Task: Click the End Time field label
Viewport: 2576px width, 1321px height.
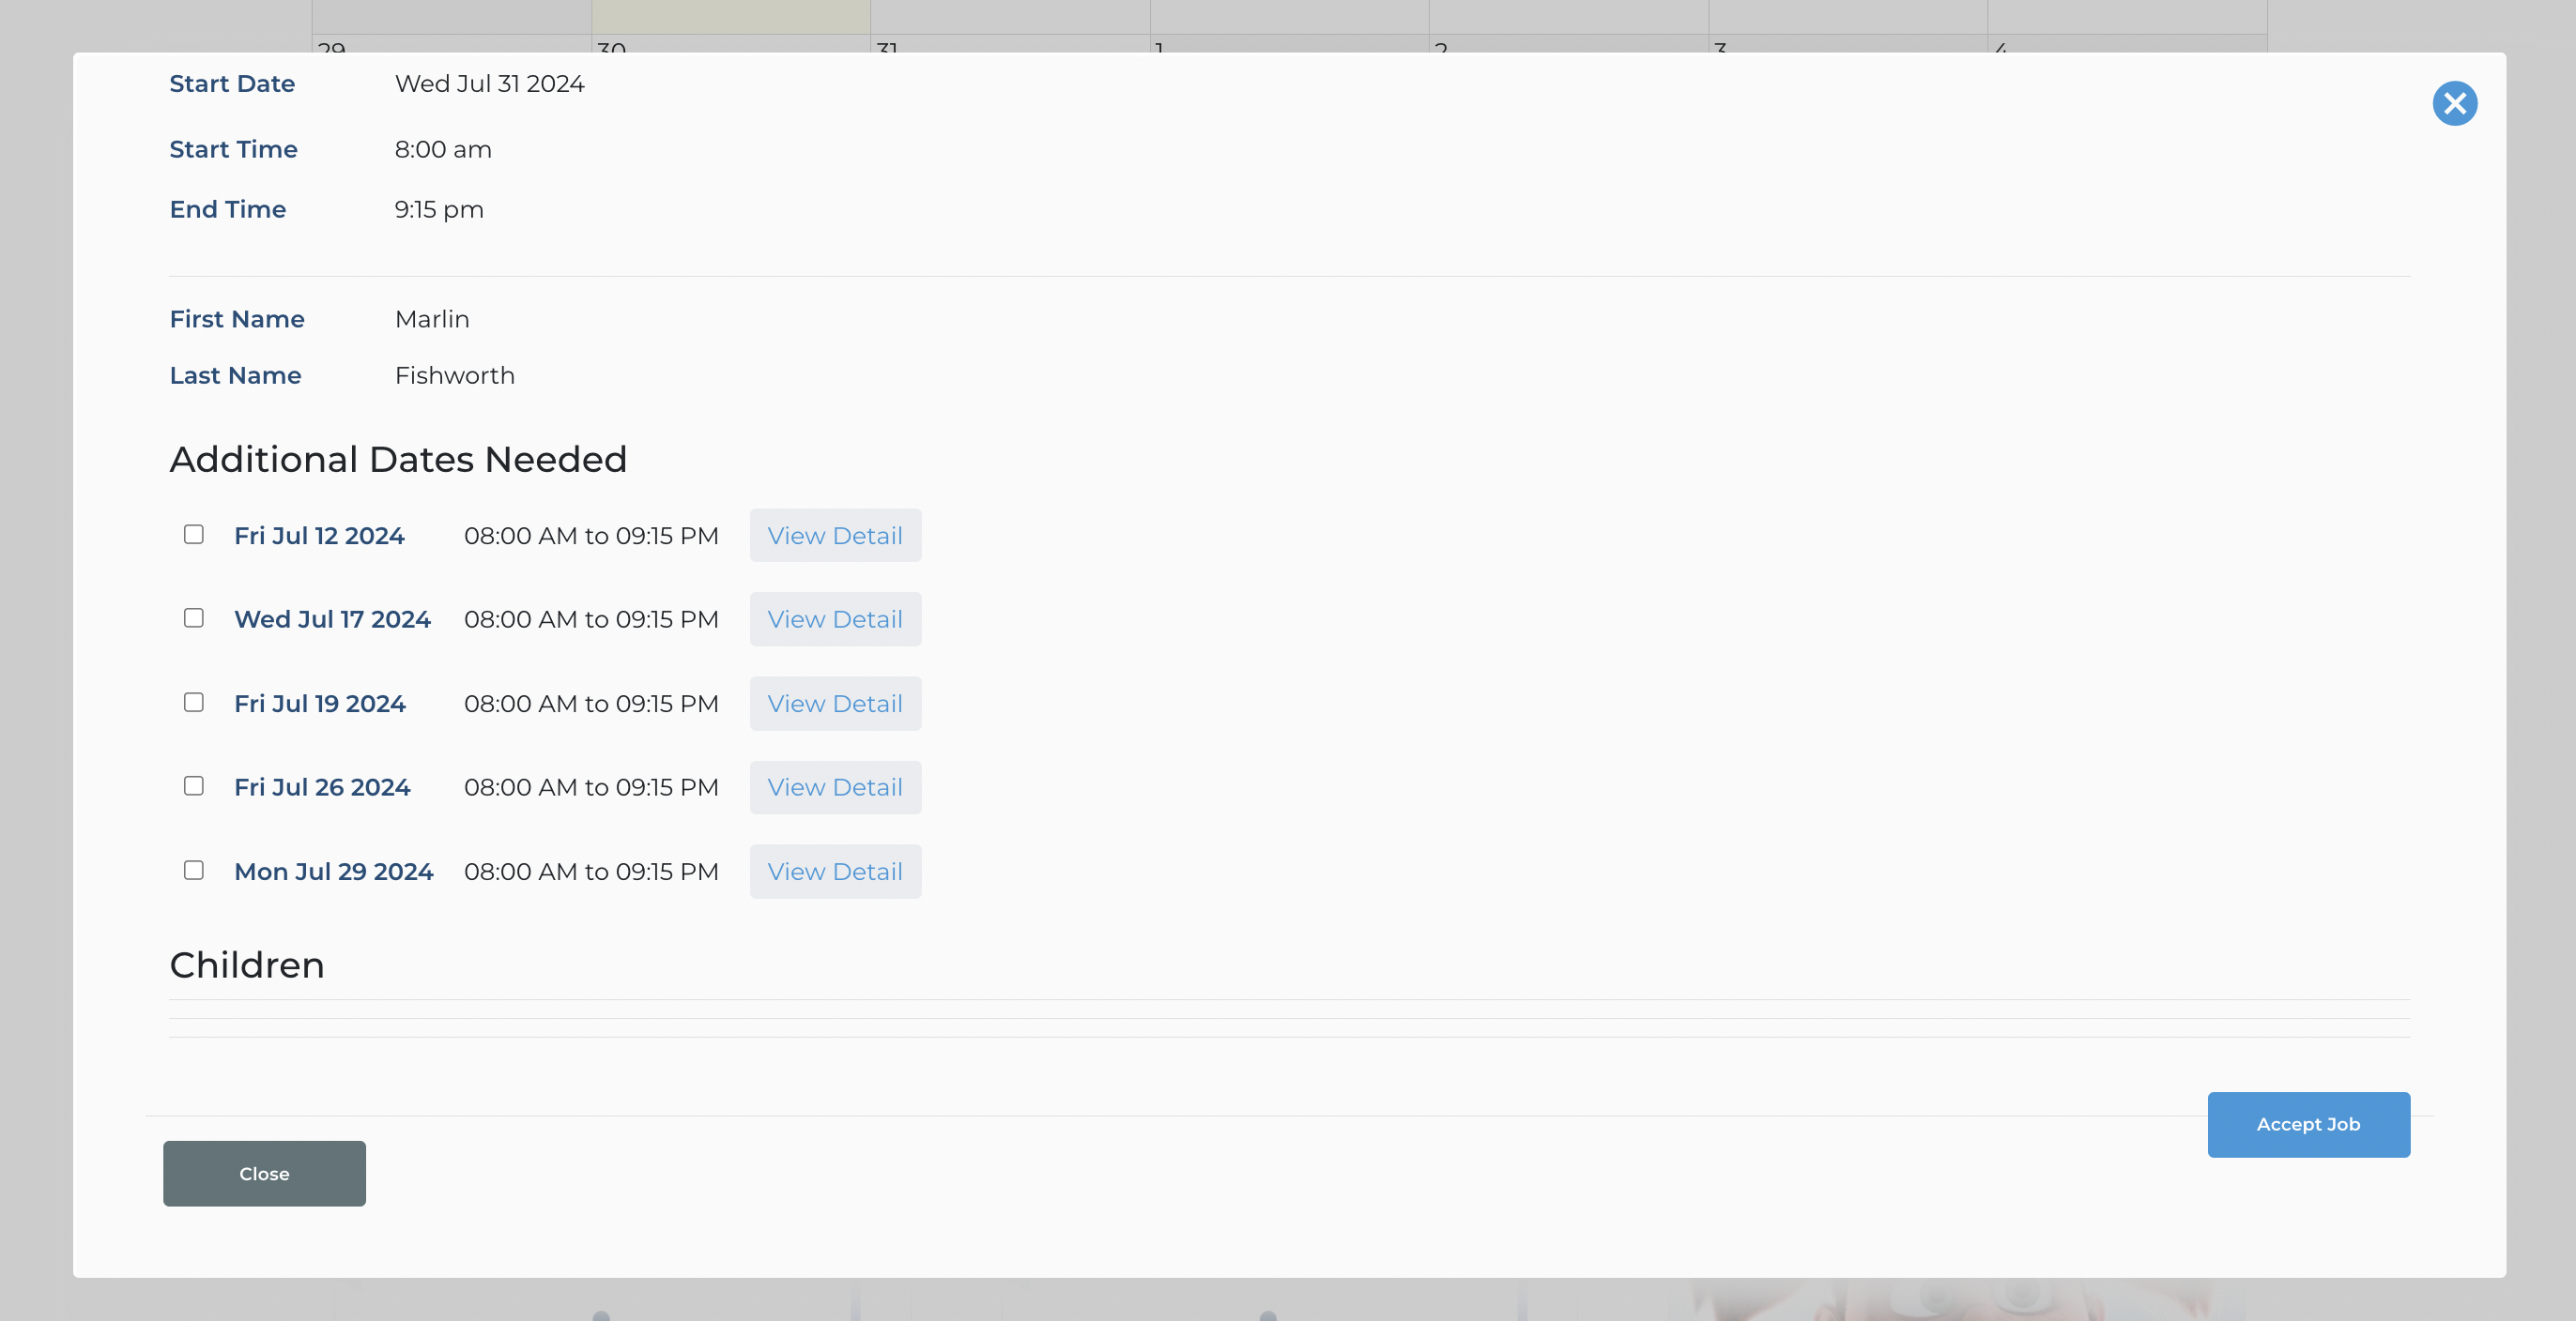Action: 228,210
